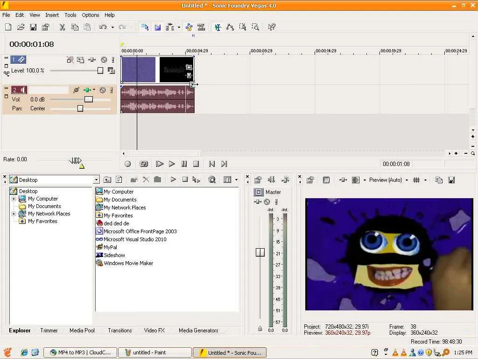The height and width of the screenshot is (359, 478).
Task: Save the project with the floppy disk icon
Action: click(x=33, y=27)
